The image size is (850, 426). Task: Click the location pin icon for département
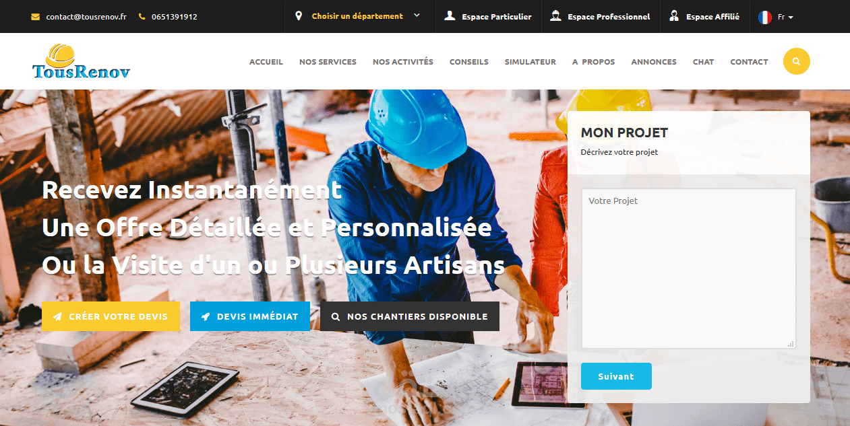coord(299,16)
